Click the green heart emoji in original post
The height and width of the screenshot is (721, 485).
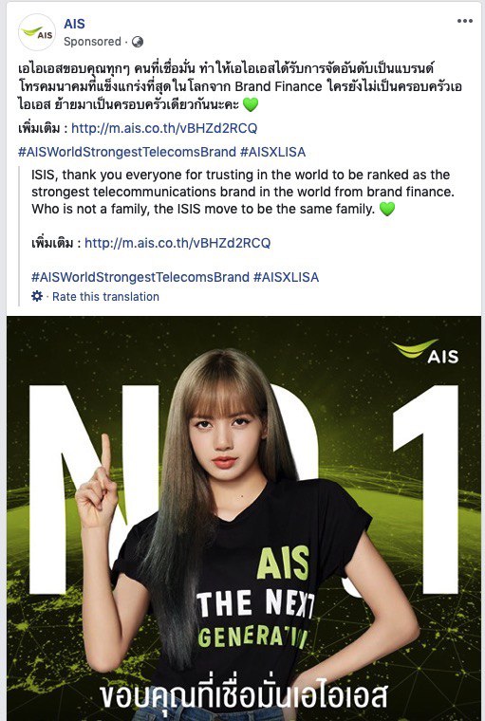[x=251, y=104]
